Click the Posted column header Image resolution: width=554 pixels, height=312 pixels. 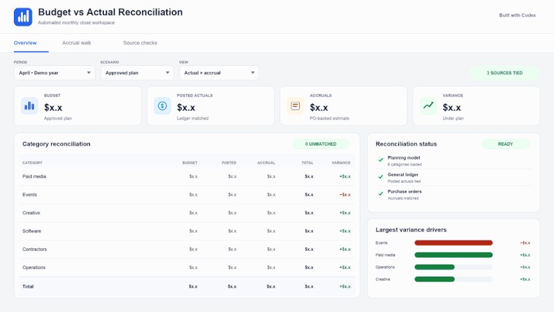point(229,163)
